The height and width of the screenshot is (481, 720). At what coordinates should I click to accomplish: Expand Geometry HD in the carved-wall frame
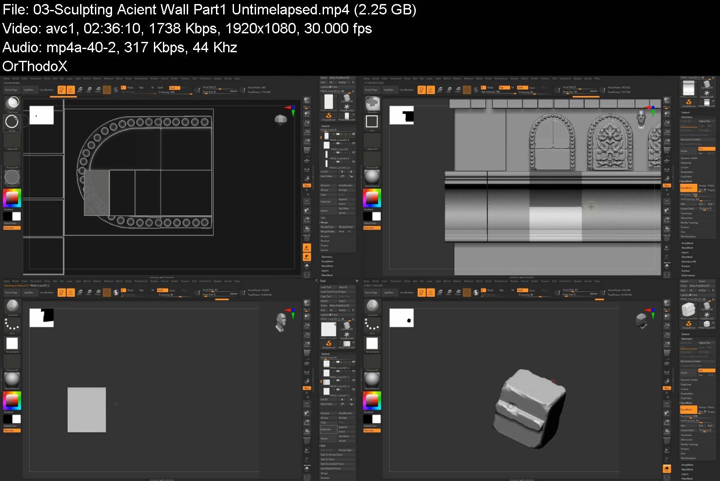688,262
